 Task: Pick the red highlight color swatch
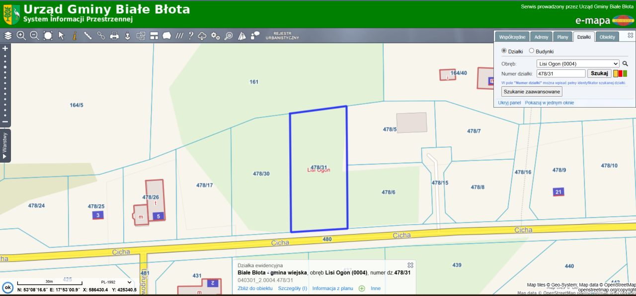pos(620,73)
